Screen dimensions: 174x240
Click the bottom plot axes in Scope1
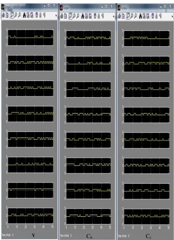coord(31,216)
